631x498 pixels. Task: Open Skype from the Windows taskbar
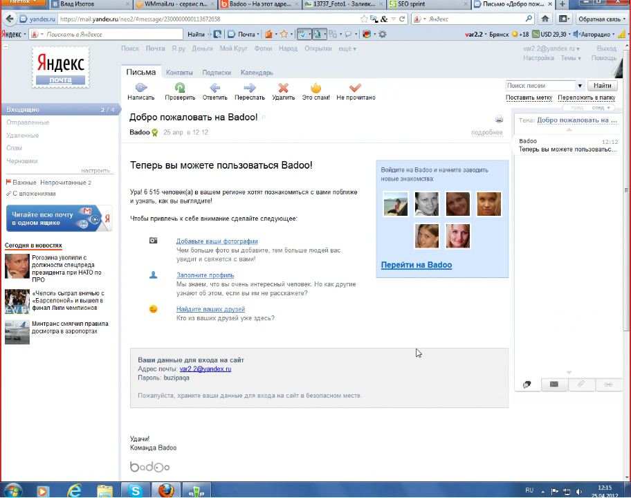(x=135, y=490)
